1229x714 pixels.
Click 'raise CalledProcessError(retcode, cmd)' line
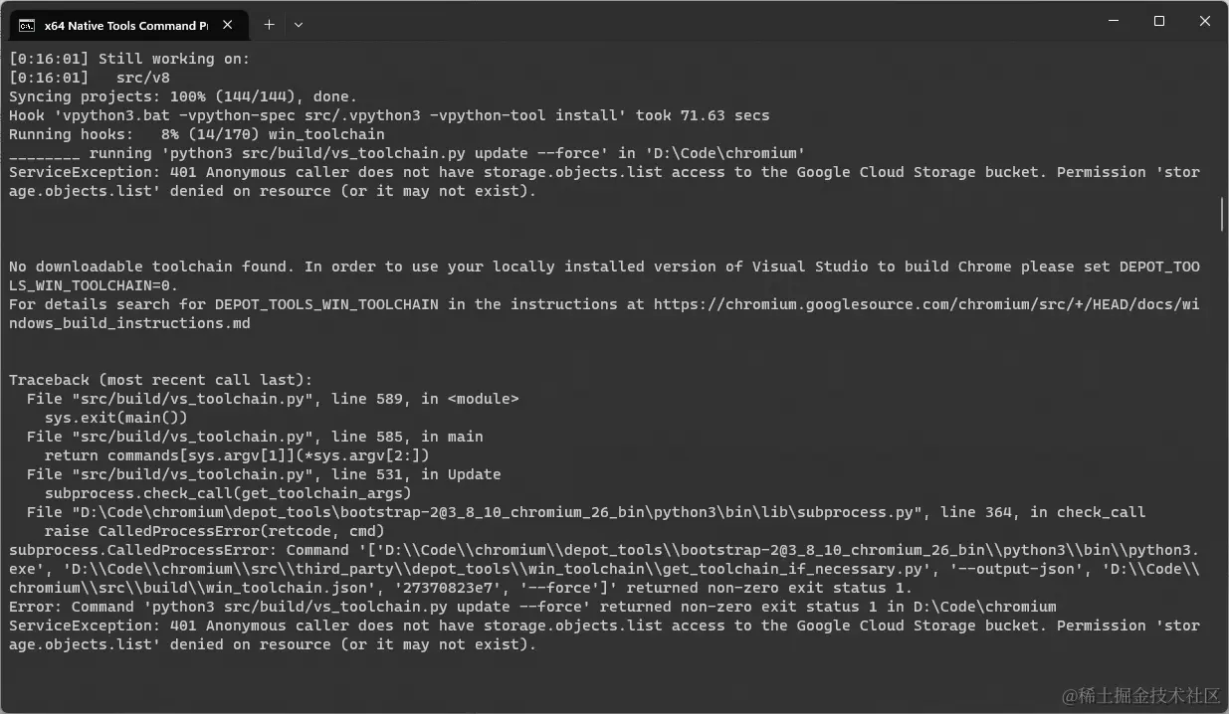[214, 531]
